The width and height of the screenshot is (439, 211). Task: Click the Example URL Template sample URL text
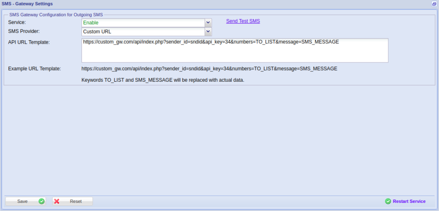(209, 68)
